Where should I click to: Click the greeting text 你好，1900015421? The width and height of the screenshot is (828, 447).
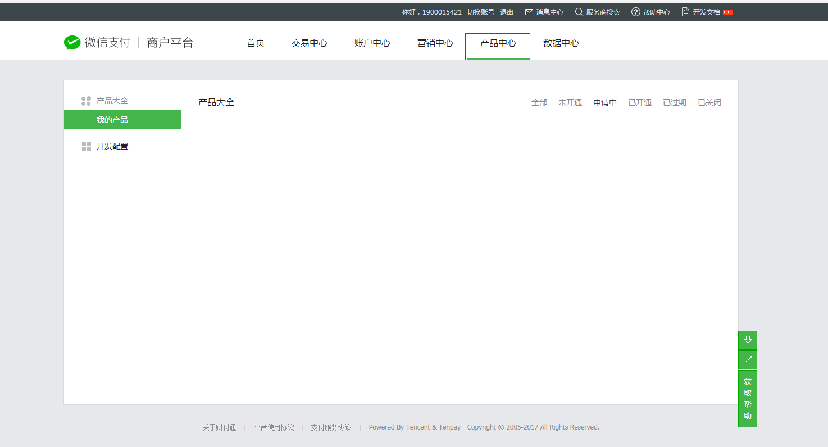pyautogui.click(x=432, y=12)
